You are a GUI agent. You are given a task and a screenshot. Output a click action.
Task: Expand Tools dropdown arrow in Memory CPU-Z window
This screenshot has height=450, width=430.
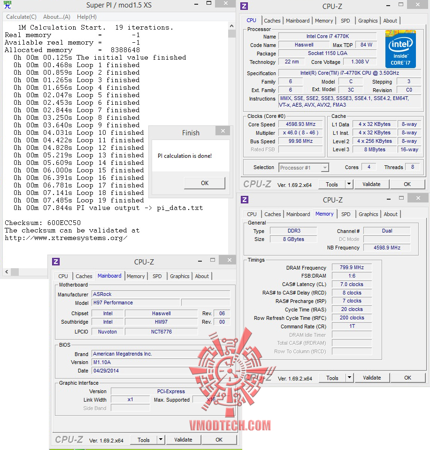pyautogui.click(x=349, y=378)
